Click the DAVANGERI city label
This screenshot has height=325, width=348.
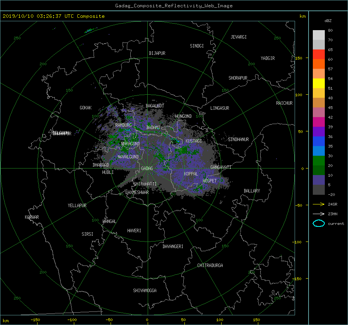point(173,247)
